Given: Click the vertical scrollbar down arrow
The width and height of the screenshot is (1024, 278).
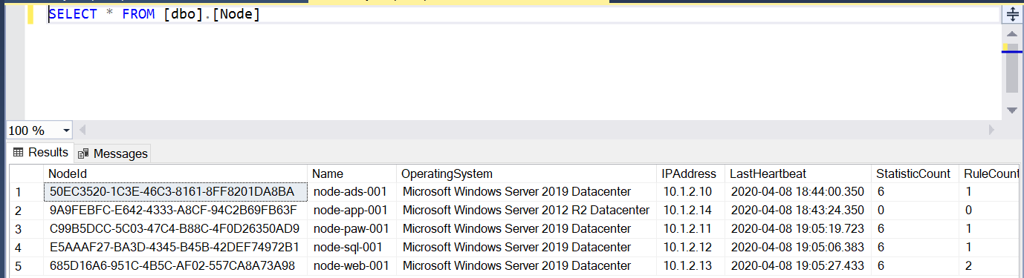Looking at the screenshot, I should 1011,110.
